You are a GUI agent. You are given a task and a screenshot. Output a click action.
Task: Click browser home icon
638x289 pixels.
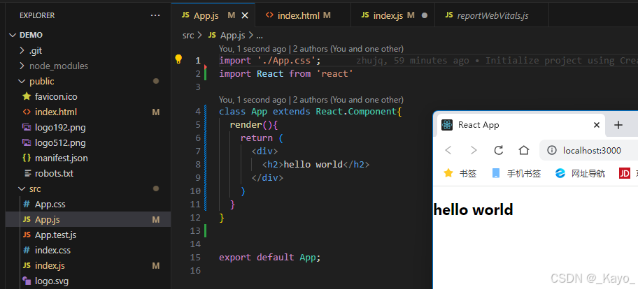[524, 150]
